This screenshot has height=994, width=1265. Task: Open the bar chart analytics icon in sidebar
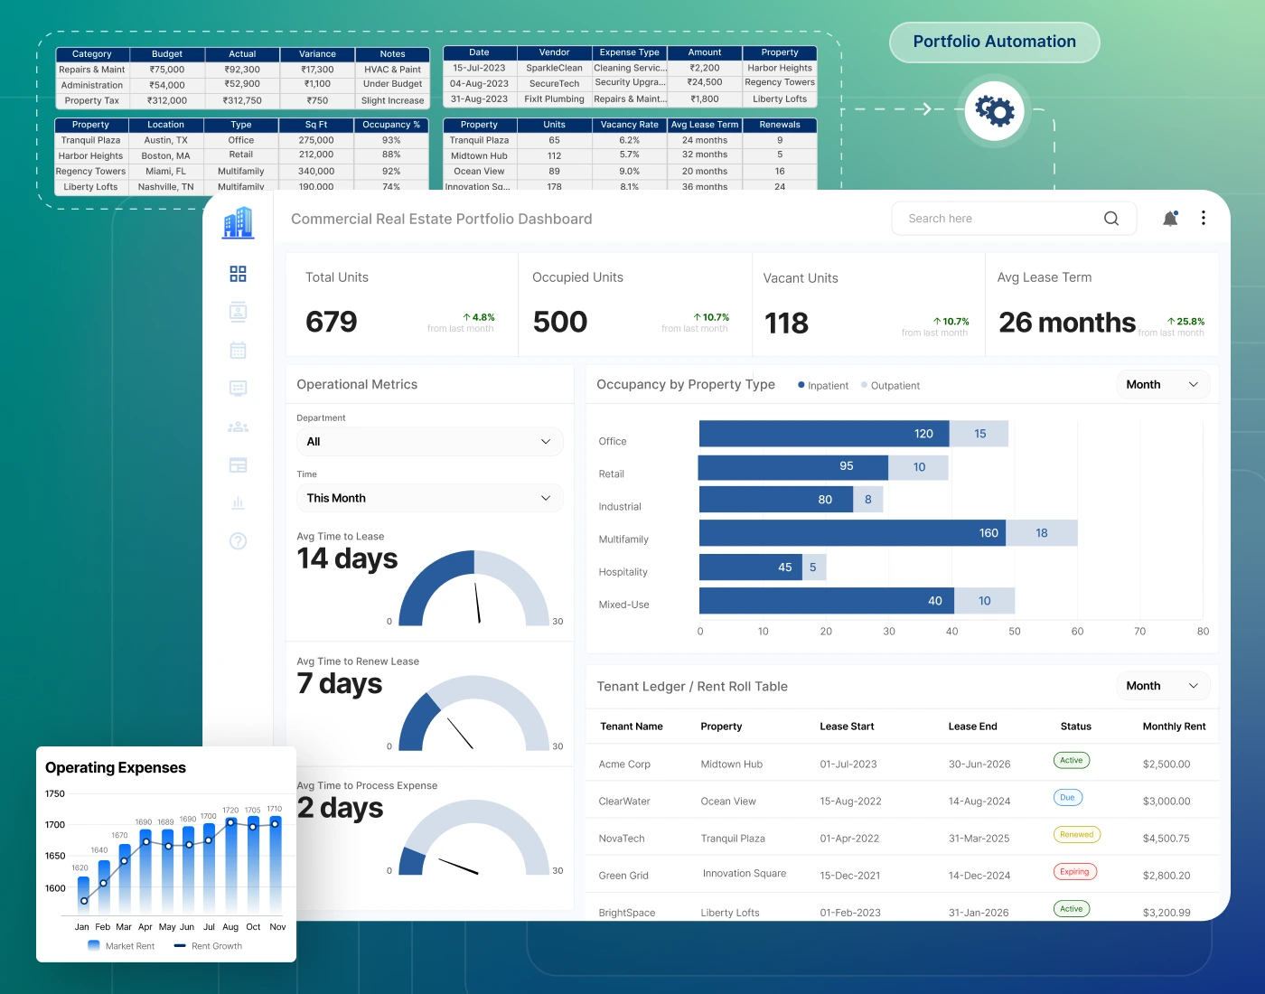239,502
